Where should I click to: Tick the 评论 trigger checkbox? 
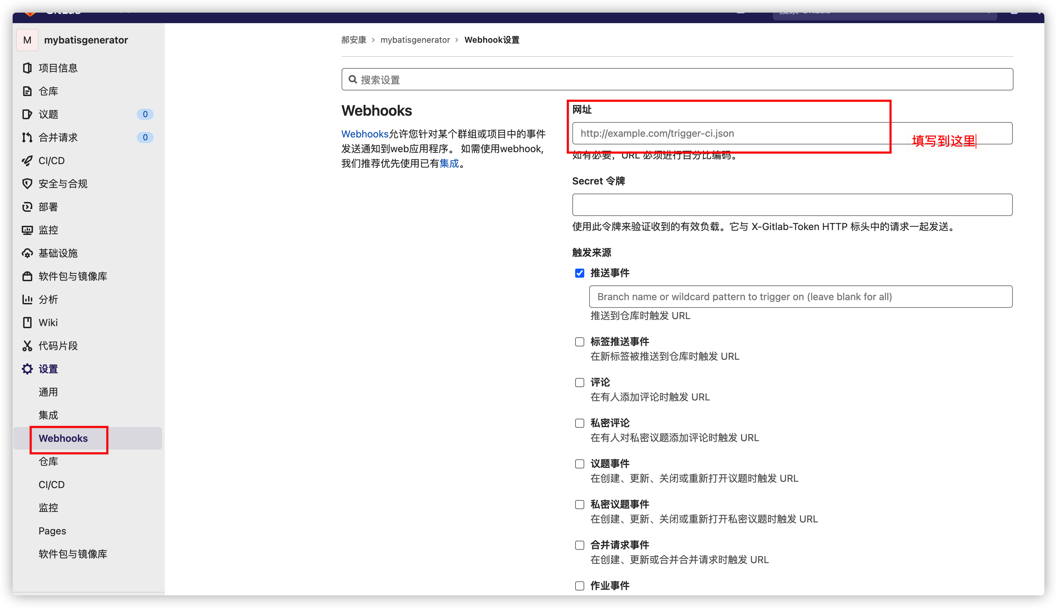(x=579, y=383)
